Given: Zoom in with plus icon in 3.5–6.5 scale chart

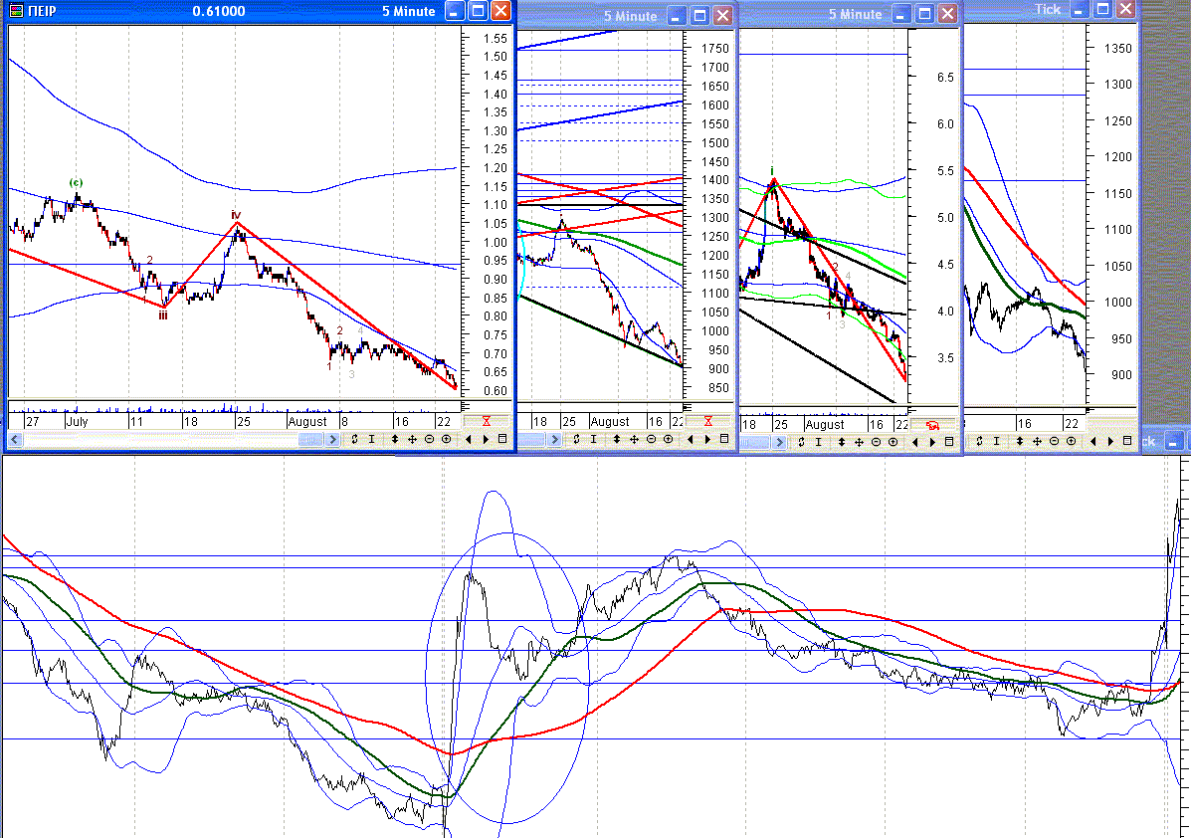Looking at the screenshot, I should click(x=893, y=442).
